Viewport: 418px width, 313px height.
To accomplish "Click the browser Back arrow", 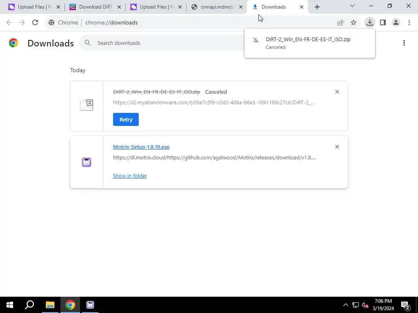I will click(x=9, y=23).
